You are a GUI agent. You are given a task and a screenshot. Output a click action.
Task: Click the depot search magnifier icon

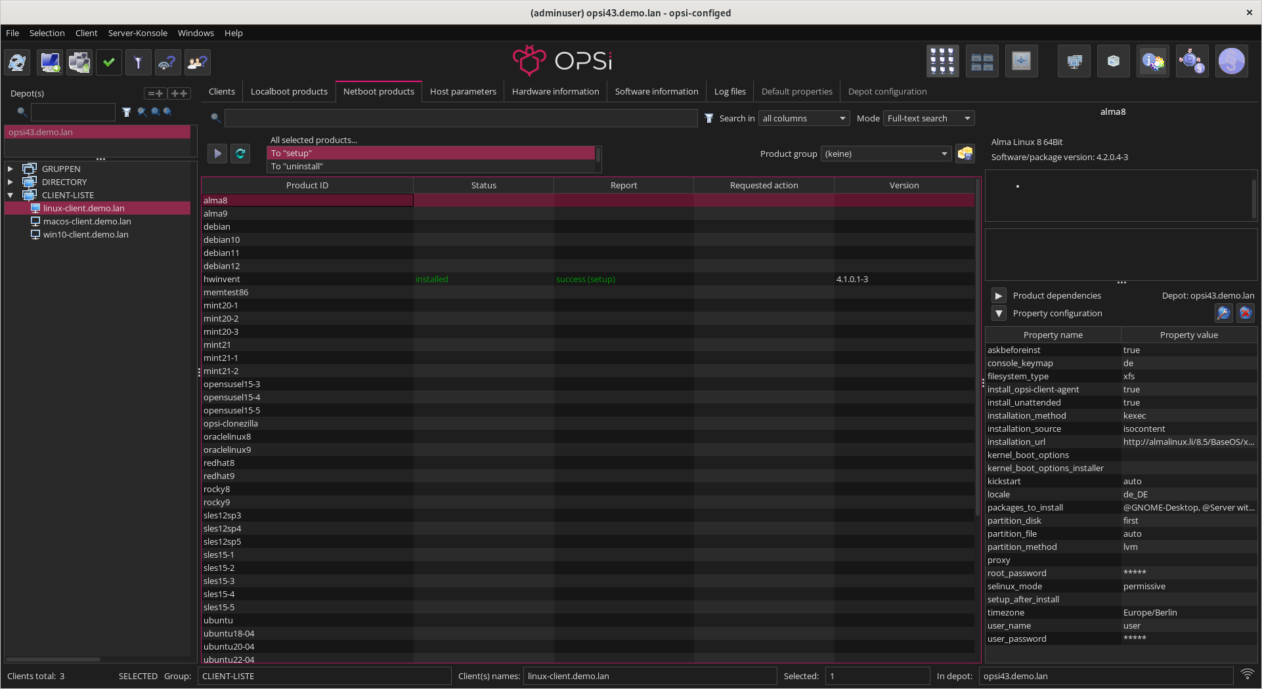tap(22, 112)
